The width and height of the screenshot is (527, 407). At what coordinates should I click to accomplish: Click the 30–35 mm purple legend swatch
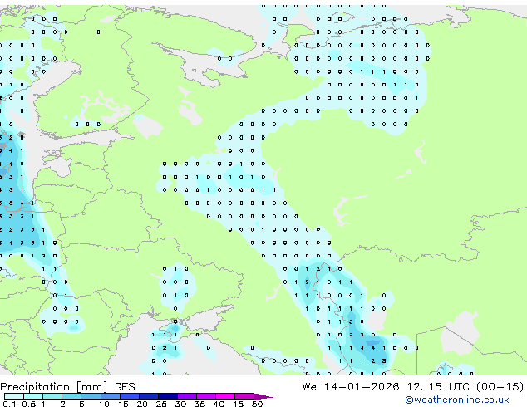pos(186,396)
